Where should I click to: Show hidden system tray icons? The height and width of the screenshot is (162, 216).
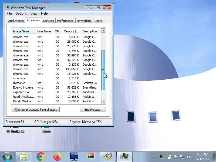154,157
